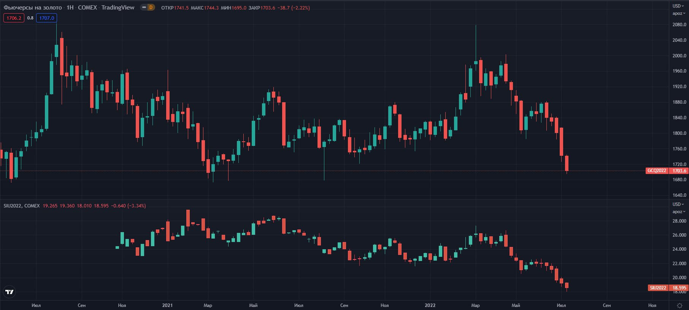Click the change value −38.7 (−2.22%)

(294, 8)
